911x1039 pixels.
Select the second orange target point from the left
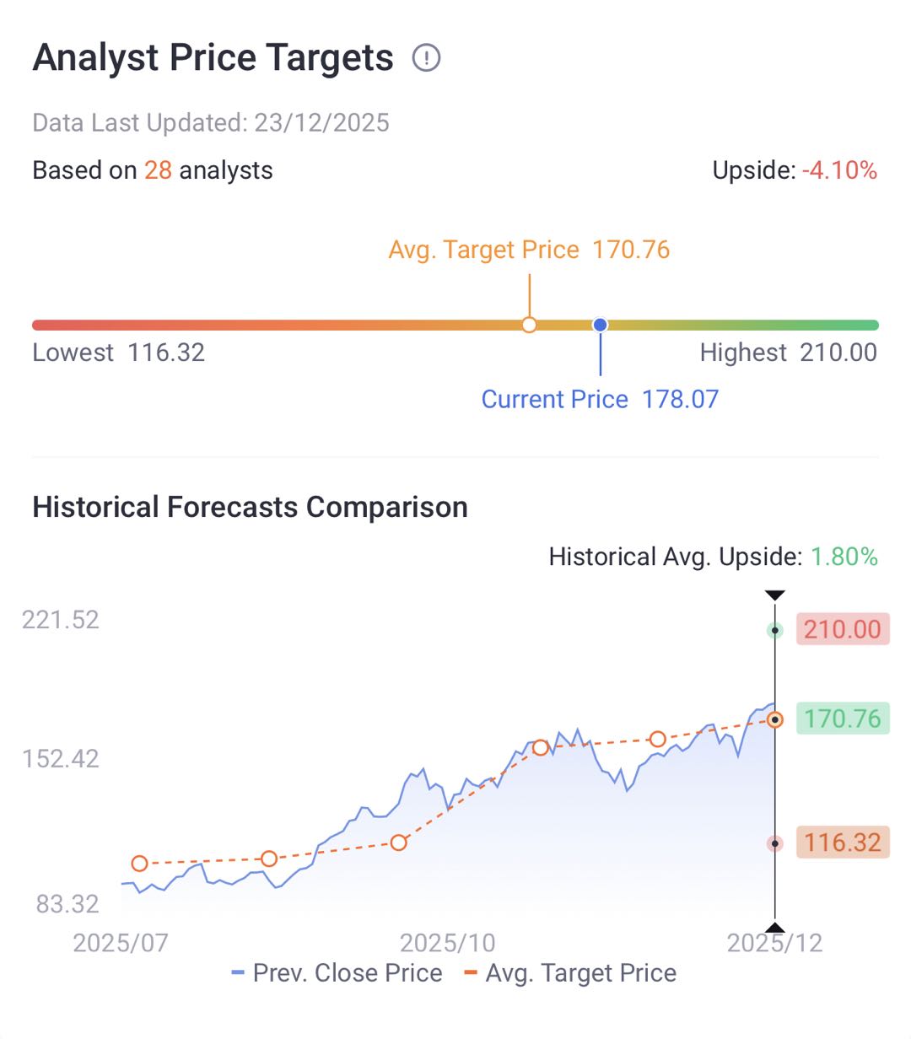click(269, 859)
